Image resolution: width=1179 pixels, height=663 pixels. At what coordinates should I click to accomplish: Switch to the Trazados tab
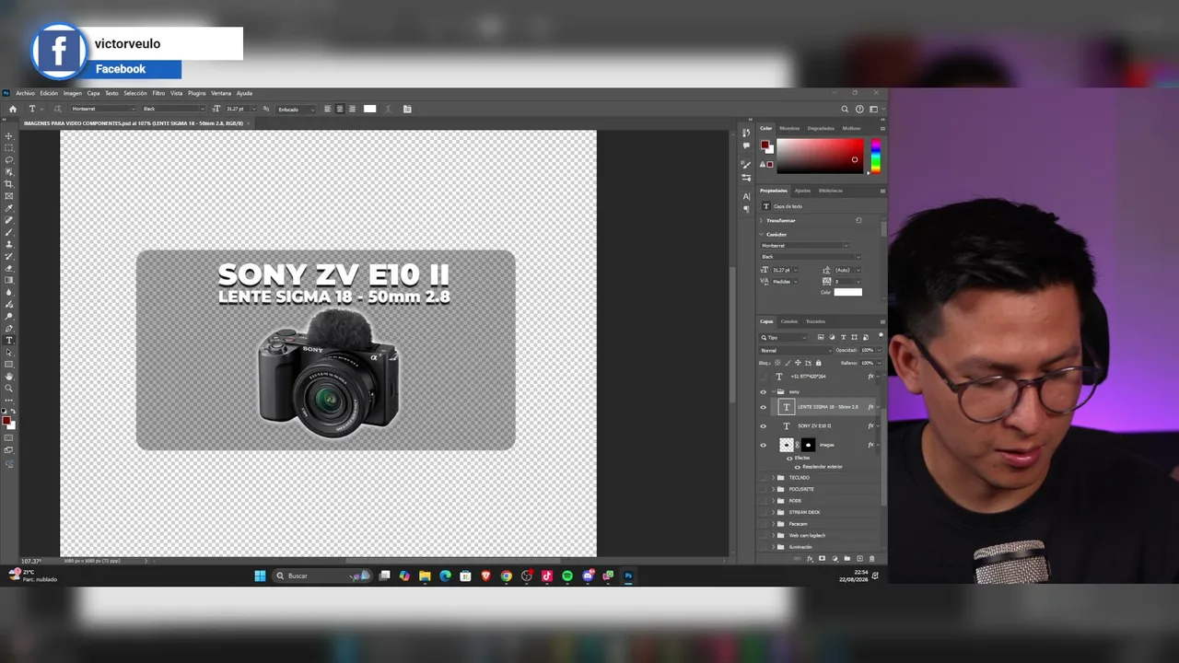pyautogui.click(x=815, y=321)
